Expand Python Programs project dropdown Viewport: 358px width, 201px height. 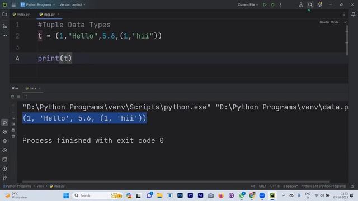(x=38, y=4)
